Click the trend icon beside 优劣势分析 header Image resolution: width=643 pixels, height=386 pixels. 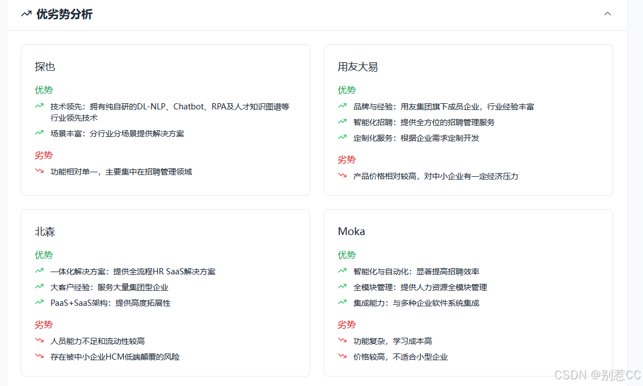point(26,14)
